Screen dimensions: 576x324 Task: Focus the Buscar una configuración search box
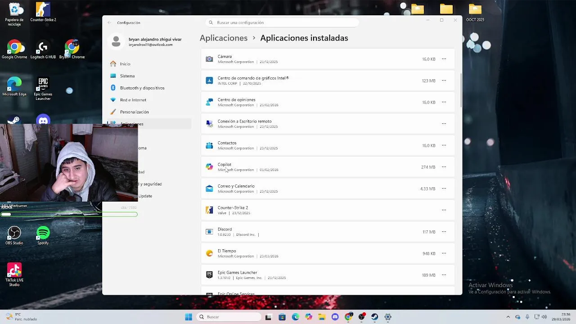click(283, 22)
